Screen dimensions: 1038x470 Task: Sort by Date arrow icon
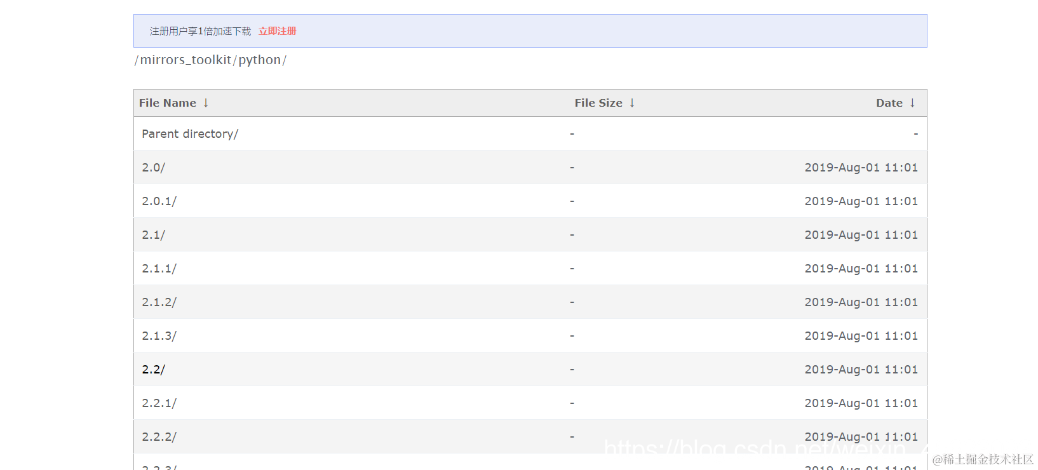click(x=912, y=103)
